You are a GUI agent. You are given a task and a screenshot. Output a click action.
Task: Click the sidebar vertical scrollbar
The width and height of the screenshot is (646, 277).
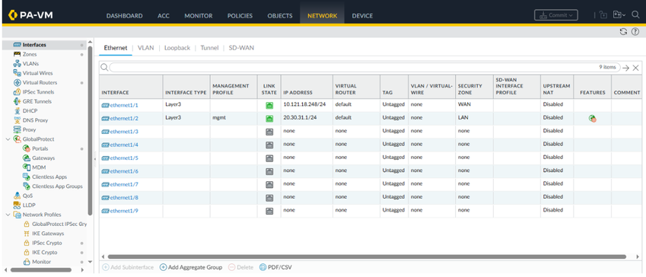click(91, 131)
